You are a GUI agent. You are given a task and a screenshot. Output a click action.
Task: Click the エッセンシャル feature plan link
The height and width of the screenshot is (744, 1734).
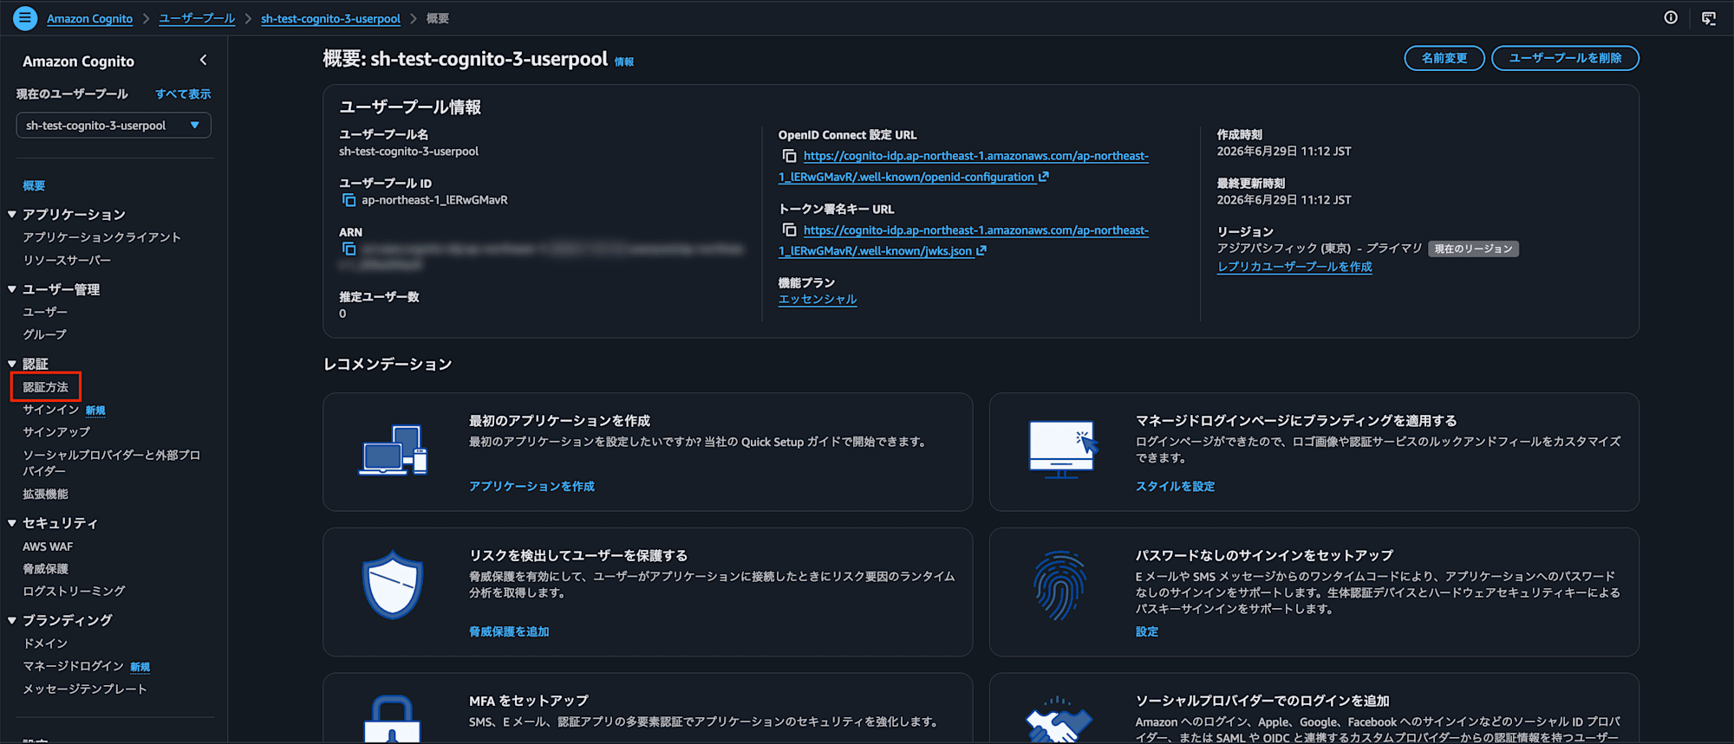coord(818,300)
